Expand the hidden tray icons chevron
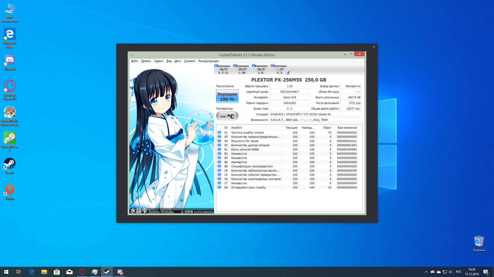 (x=426, y=272)
